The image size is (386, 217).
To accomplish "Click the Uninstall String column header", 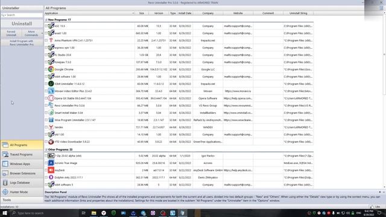I will [x=298, y=13].
